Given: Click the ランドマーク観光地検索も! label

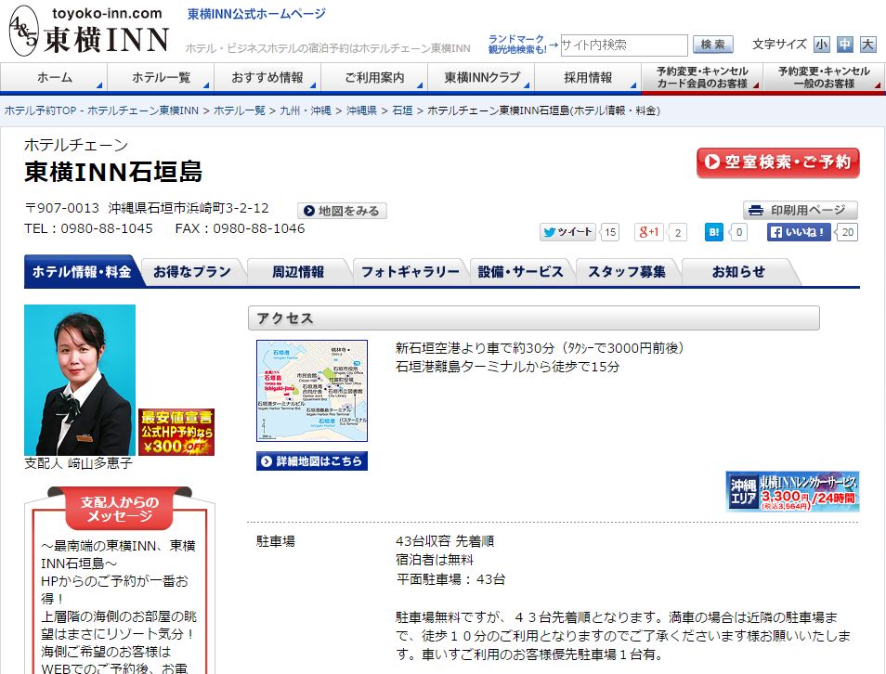Looking at the screenshot, I should pos(517,44).
